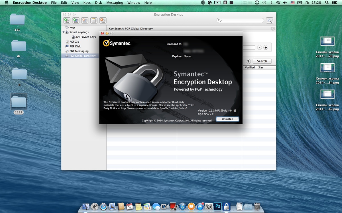Add search criterion with the plus button

point(266,47)
